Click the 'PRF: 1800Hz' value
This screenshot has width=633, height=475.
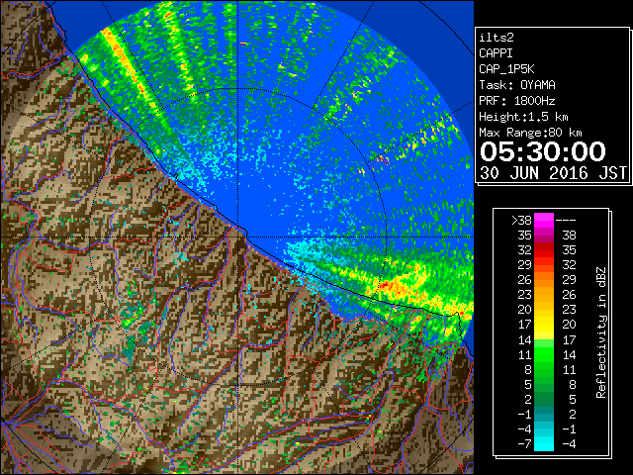[517, 101]
